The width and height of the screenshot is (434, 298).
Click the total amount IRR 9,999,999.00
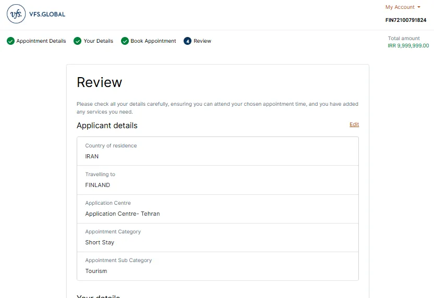click(408, 46)
